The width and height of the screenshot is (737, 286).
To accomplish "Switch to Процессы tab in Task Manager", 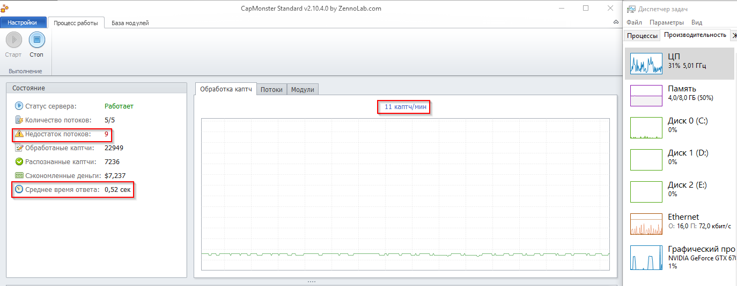I will tap(642, 35).
